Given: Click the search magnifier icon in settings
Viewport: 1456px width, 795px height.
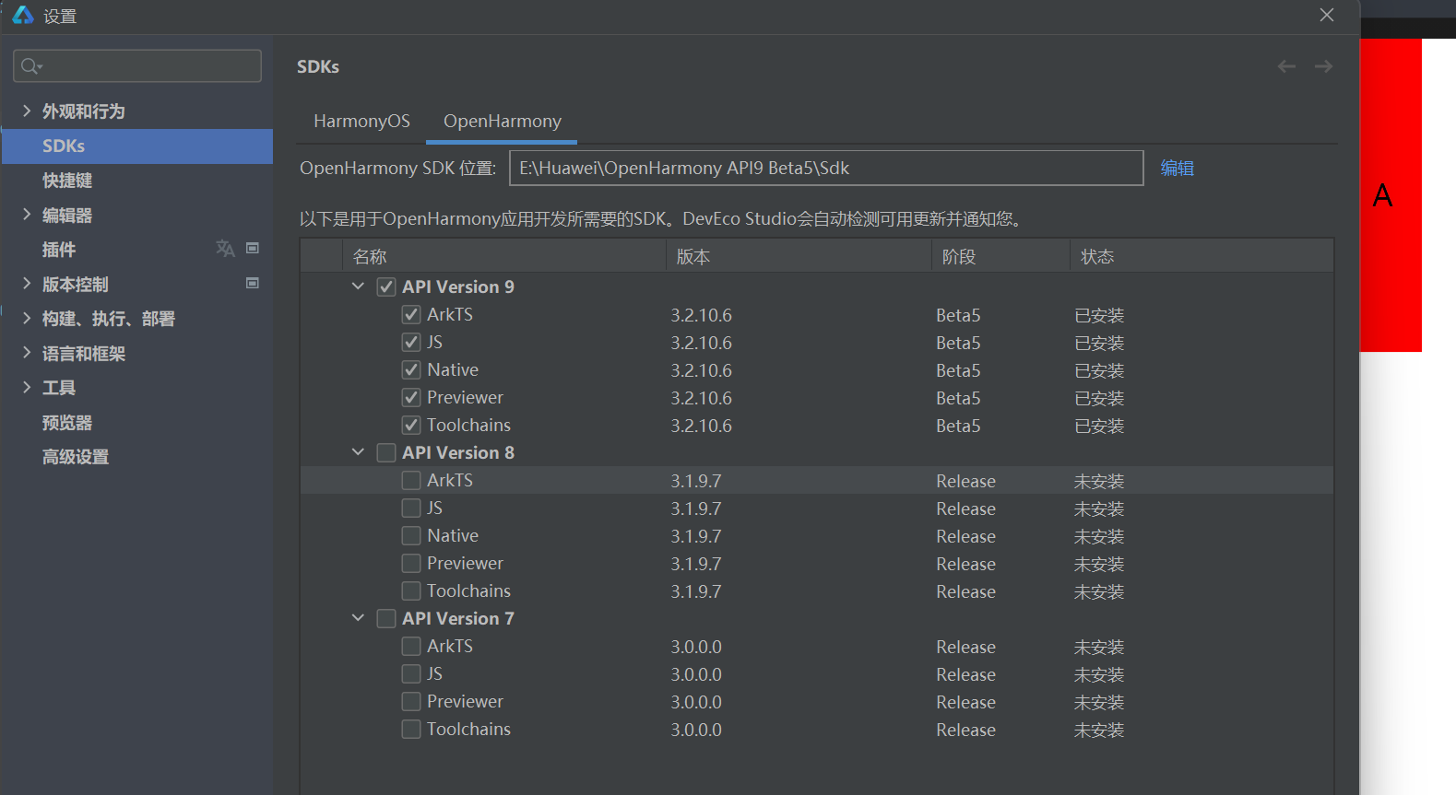Looking at the screenshot, I should [30, 66].
